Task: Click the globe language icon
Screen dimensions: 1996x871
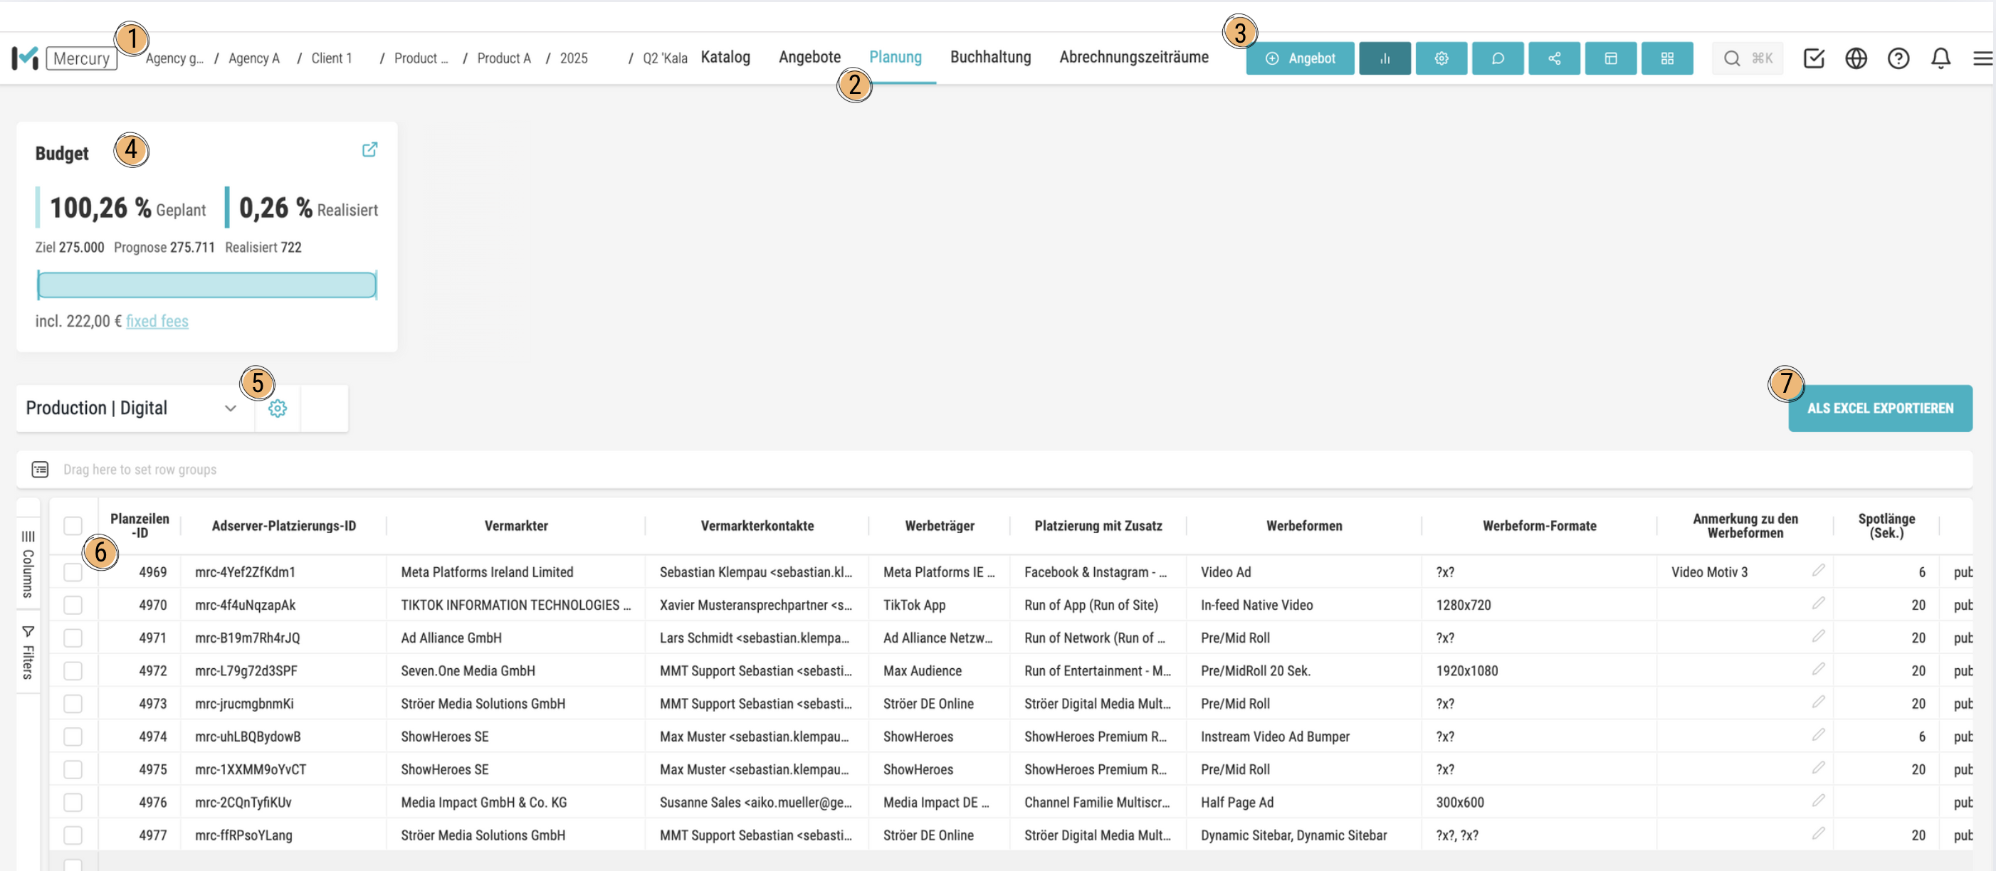Action: click(1855, 58)
